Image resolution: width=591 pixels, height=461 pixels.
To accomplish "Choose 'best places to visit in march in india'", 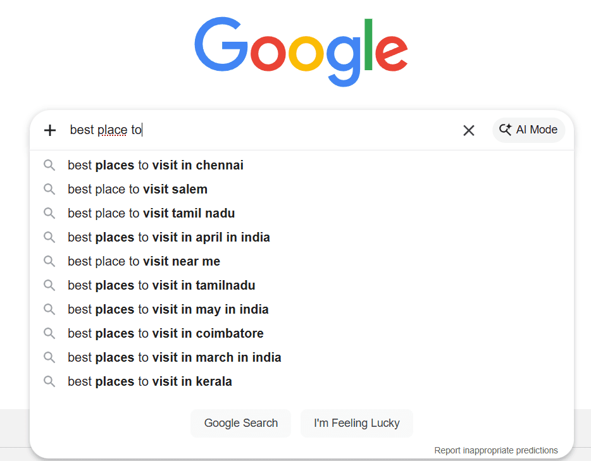I will coord(175,358).
